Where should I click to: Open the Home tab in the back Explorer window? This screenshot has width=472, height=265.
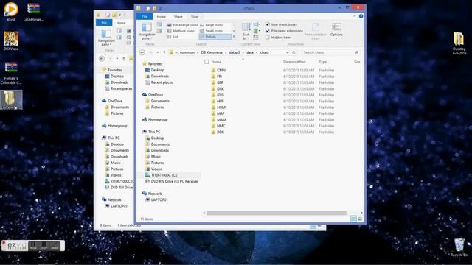coord(121,23)
